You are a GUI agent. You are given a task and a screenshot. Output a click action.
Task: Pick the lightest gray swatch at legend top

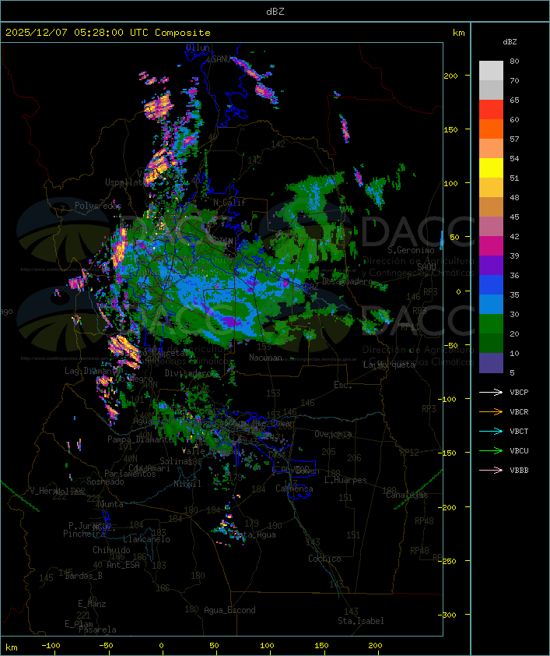tap(491, 71)
